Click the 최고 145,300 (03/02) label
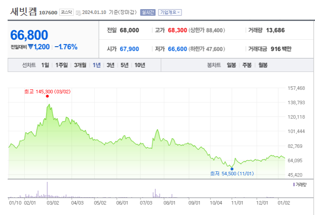This screenshot has width=315, height=215. coord(47,92)
